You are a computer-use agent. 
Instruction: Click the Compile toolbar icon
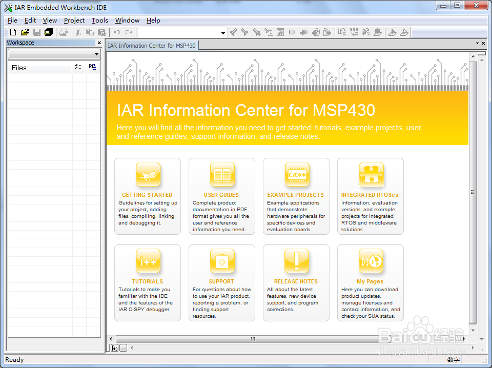tap(342, 32)
